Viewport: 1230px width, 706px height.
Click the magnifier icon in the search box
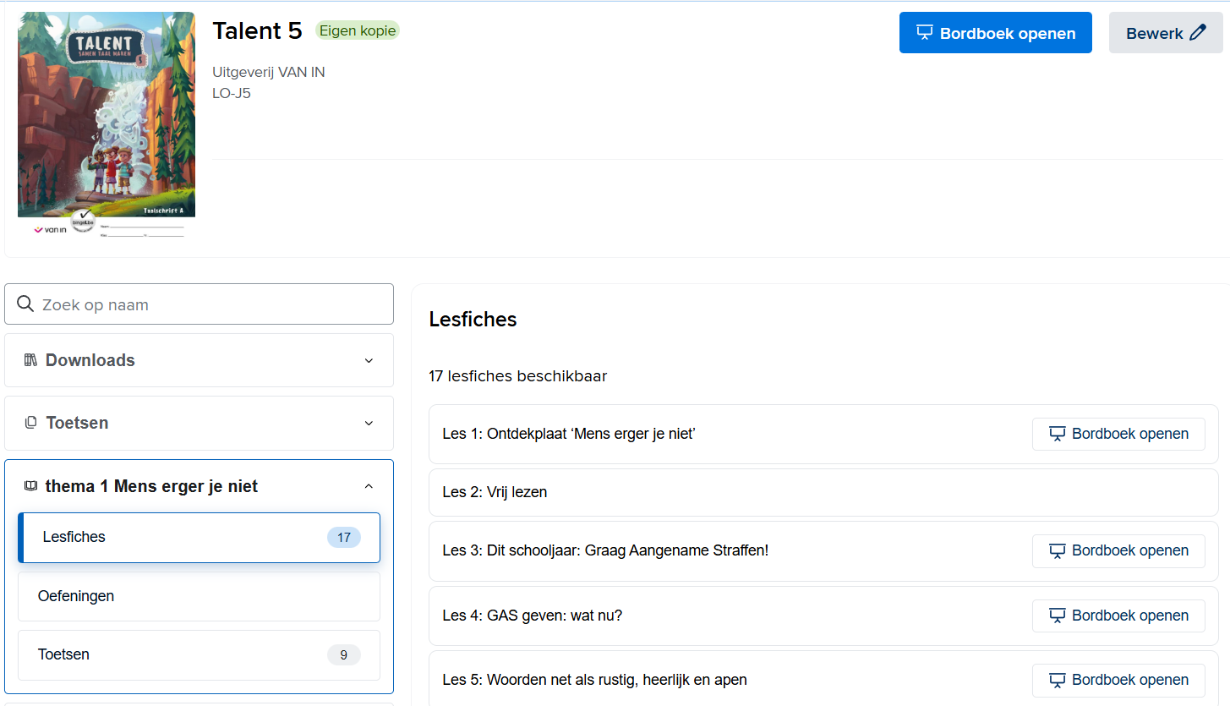(25, 304)
